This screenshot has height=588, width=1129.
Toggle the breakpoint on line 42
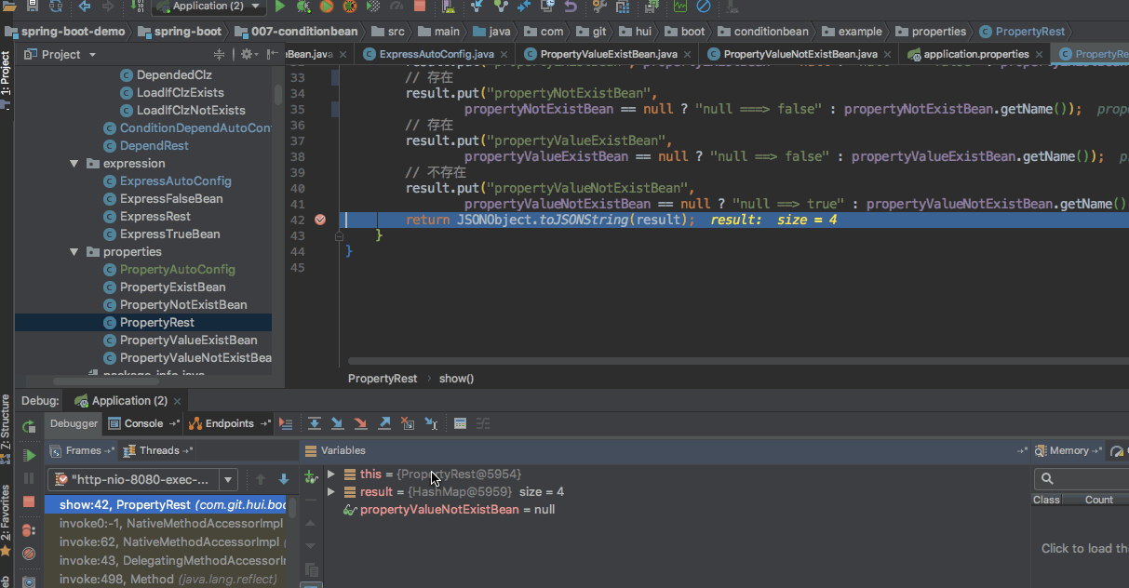pyautogui.click(x=320, y=220)
